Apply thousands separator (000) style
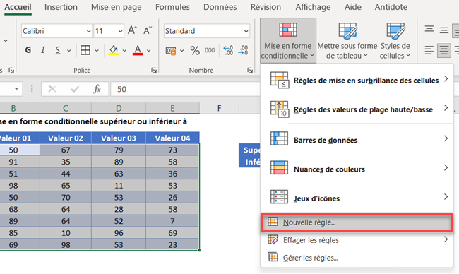This screenshot has width=459, height=274. (210, 50)
